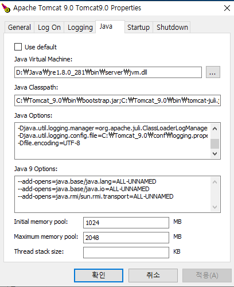Switch to the General tab

(x=19, y=28)
